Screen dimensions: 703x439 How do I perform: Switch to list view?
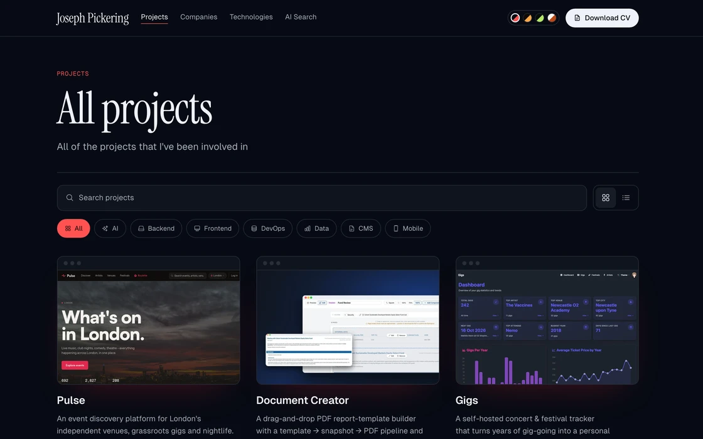coord(626,198)
